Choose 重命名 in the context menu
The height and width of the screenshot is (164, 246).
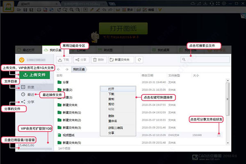[118, 121]
